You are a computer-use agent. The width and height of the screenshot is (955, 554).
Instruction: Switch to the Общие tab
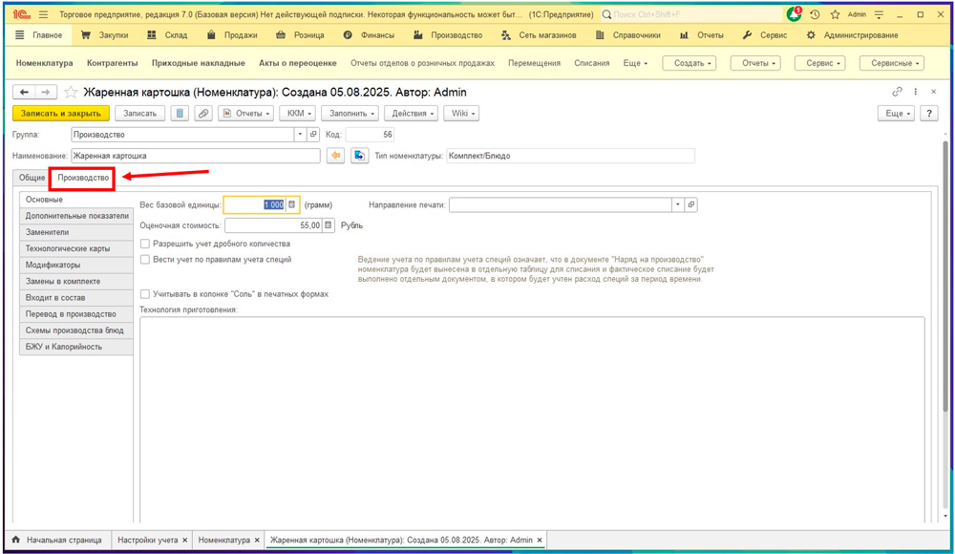32,178
